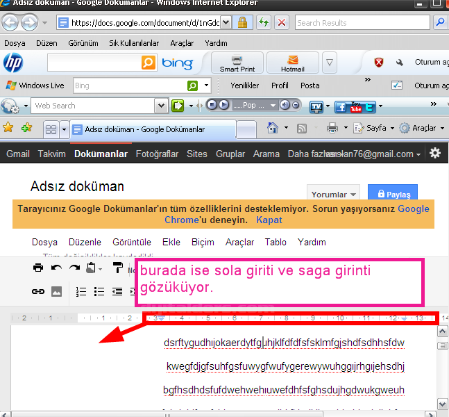Click the printer icon in IE command bar

[x=332, y=128]
